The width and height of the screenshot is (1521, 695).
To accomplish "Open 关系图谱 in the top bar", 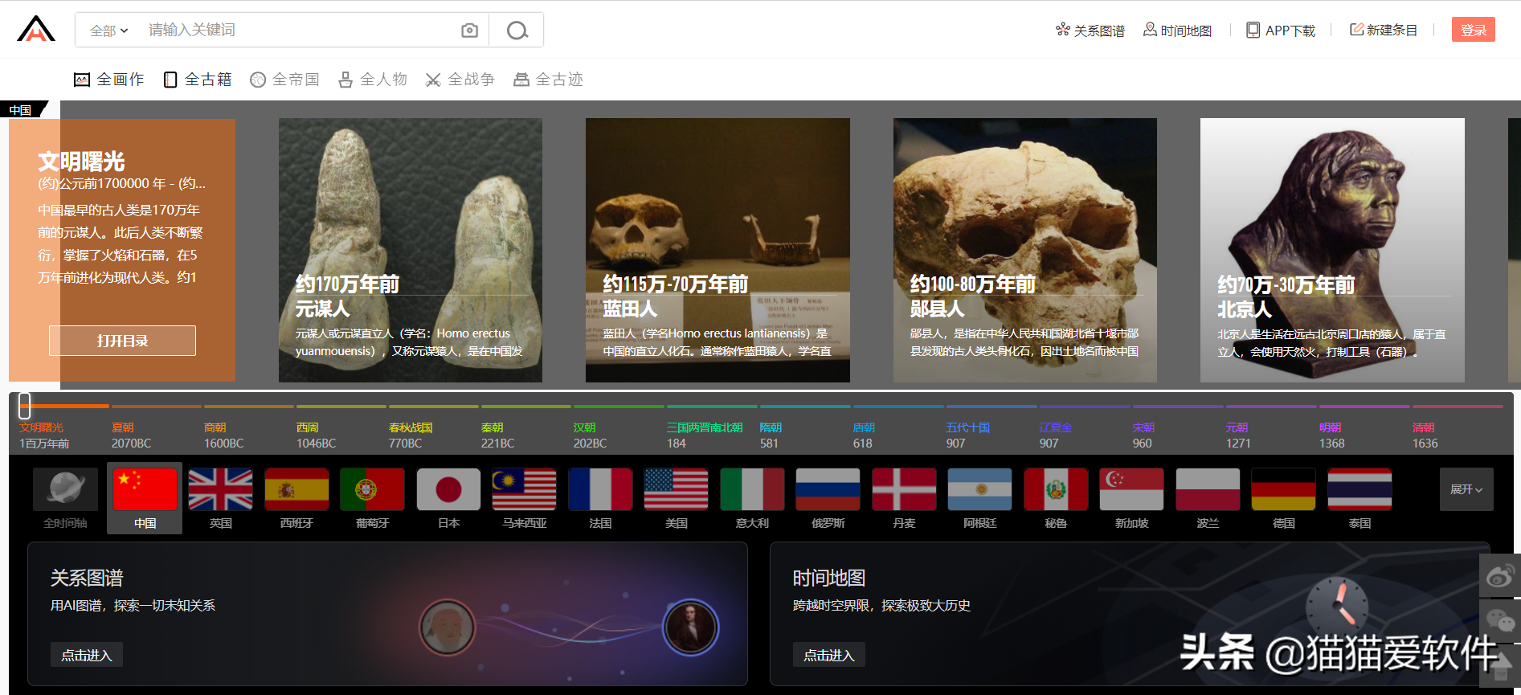I will click(x=1090, y=31).
